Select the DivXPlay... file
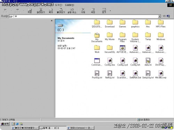174x130 pixels. 161,62
